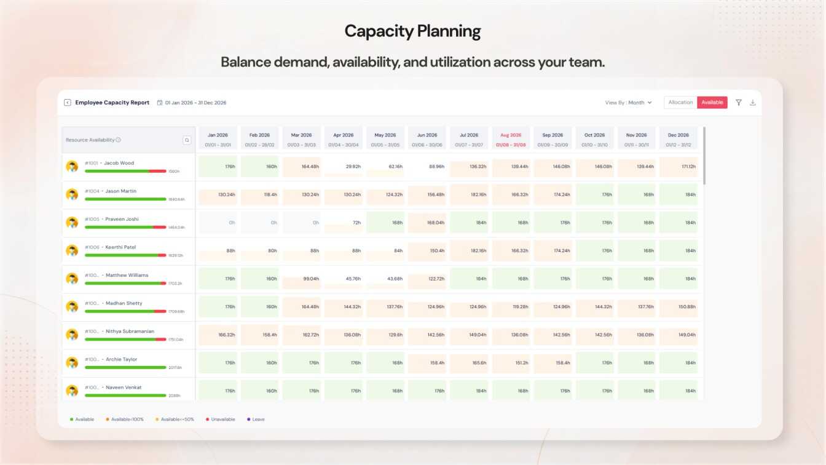
Task: Open Jason Martin's resource row
Action: [x=128, y=195]
